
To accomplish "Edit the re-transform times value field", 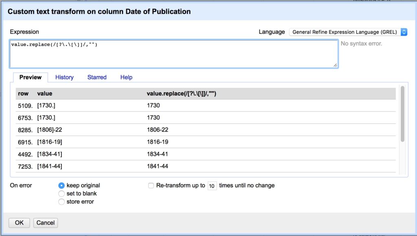I will (x=212, y=186).
